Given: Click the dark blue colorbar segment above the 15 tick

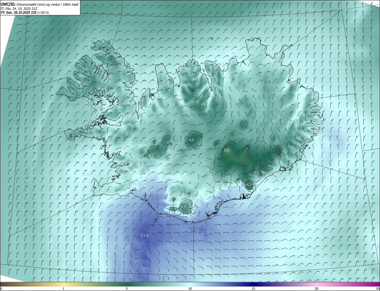Looking at the screenshot, I should coord(253,284).
